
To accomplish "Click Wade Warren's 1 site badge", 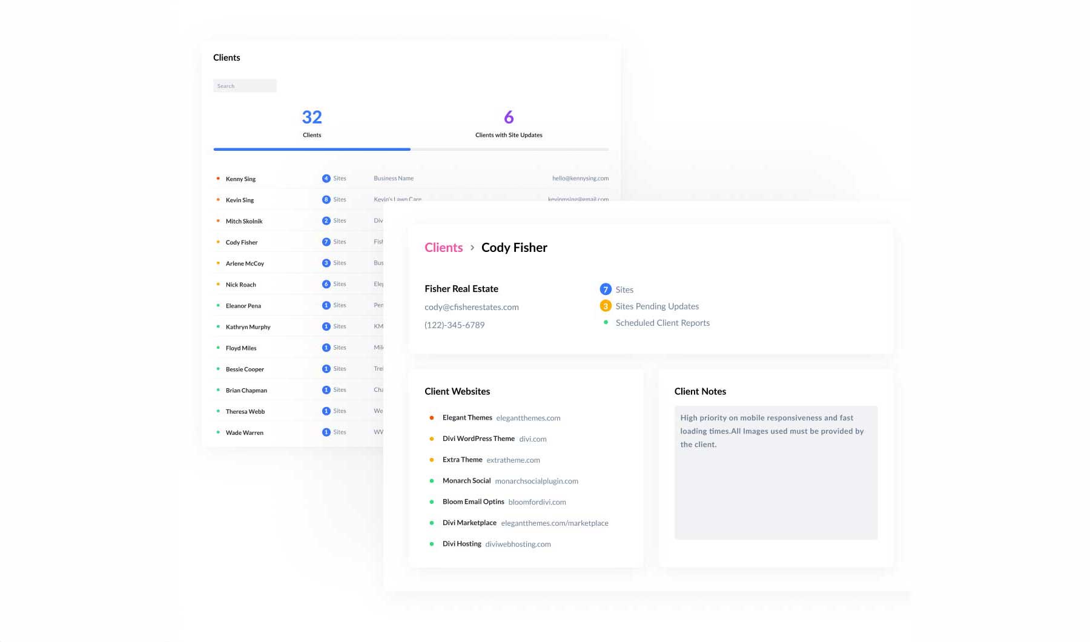I will (x=326, y=432).
